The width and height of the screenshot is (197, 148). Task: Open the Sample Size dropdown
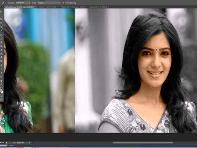[22, 3]
